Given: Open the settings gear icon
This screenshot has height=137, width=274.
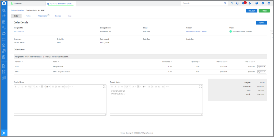Looking at the screenshot, I should click(x=263, y=3).
